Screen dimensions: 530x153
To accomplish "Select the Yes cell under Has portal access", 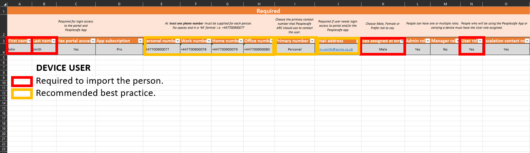I will click(x=76, y=49).
